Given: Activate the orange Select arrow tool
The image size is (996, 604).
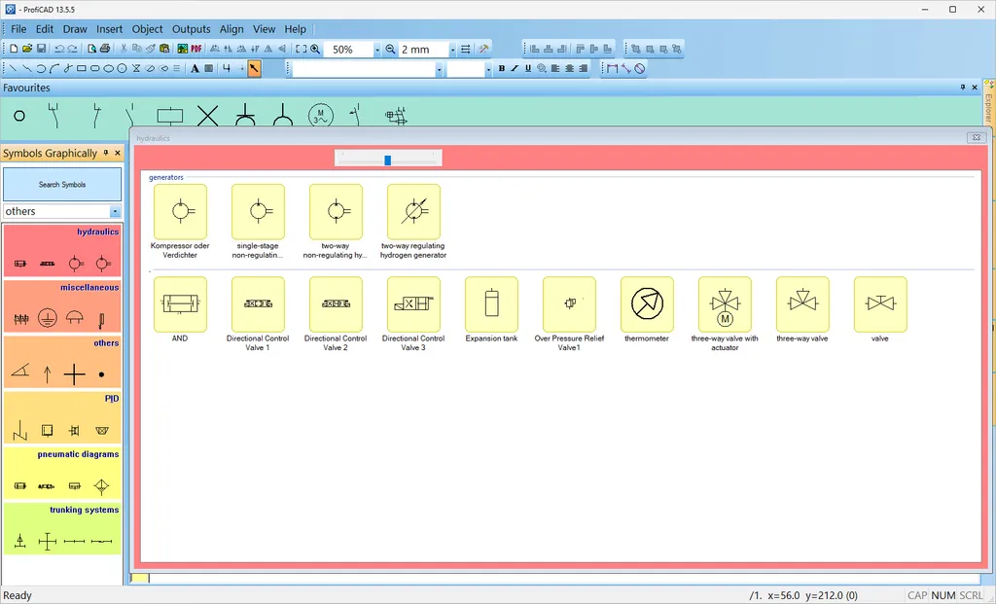Looking at the screenshot, I should (x=254, y=69).
